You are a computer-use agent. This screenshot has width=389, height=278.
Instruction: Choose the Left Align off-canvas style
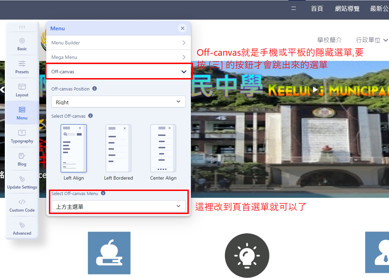point(74,148)
